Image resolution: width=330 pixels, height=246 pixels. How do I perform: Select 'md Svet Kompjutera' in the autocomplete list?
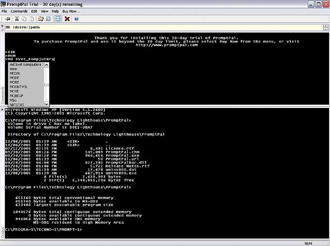[x=26, y=65]
